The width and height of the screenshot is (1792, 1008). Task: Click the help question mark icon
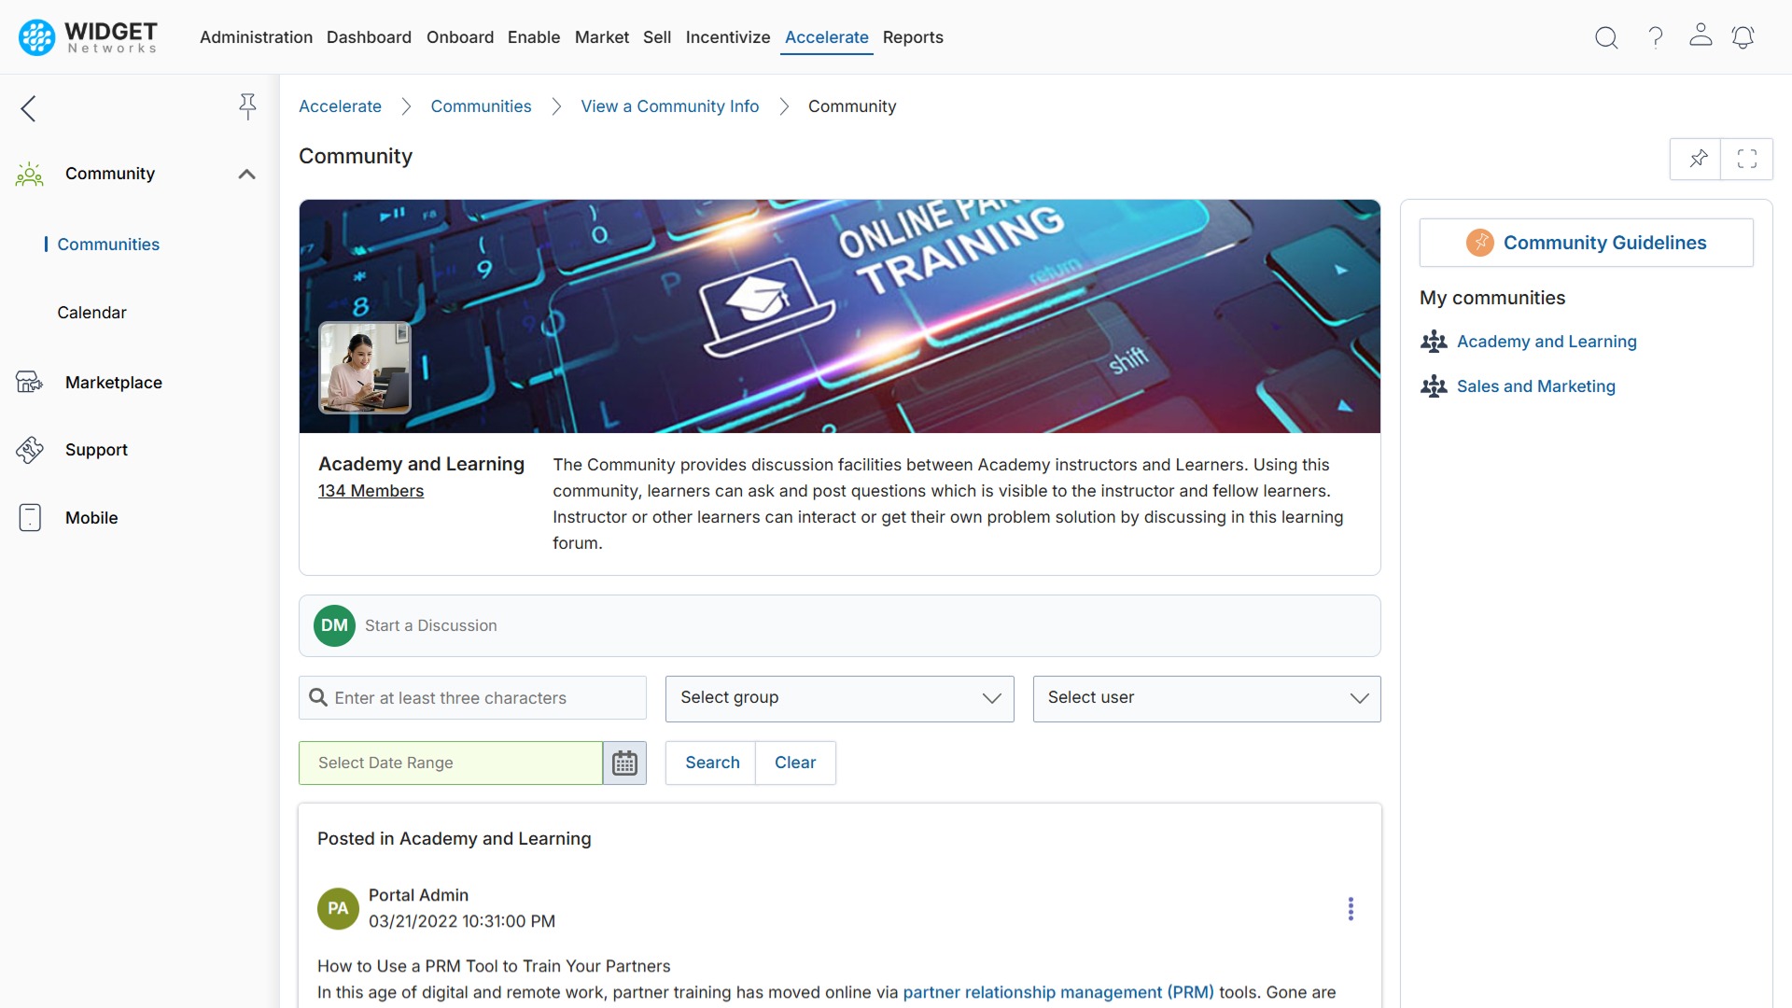tap(1654, 37)
